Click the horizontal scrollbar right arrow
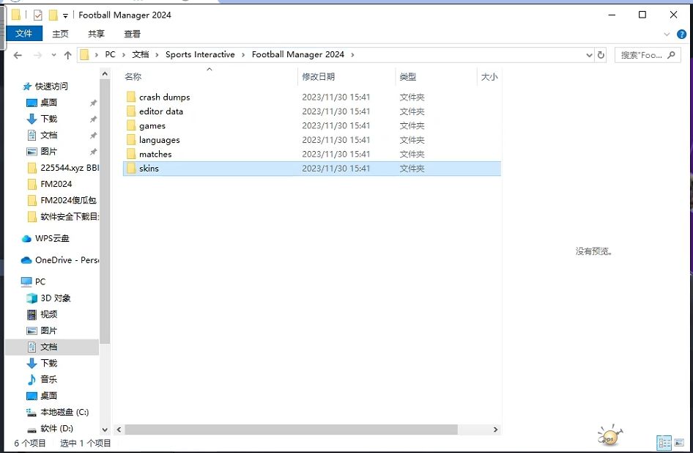 (x=495, y=430)
